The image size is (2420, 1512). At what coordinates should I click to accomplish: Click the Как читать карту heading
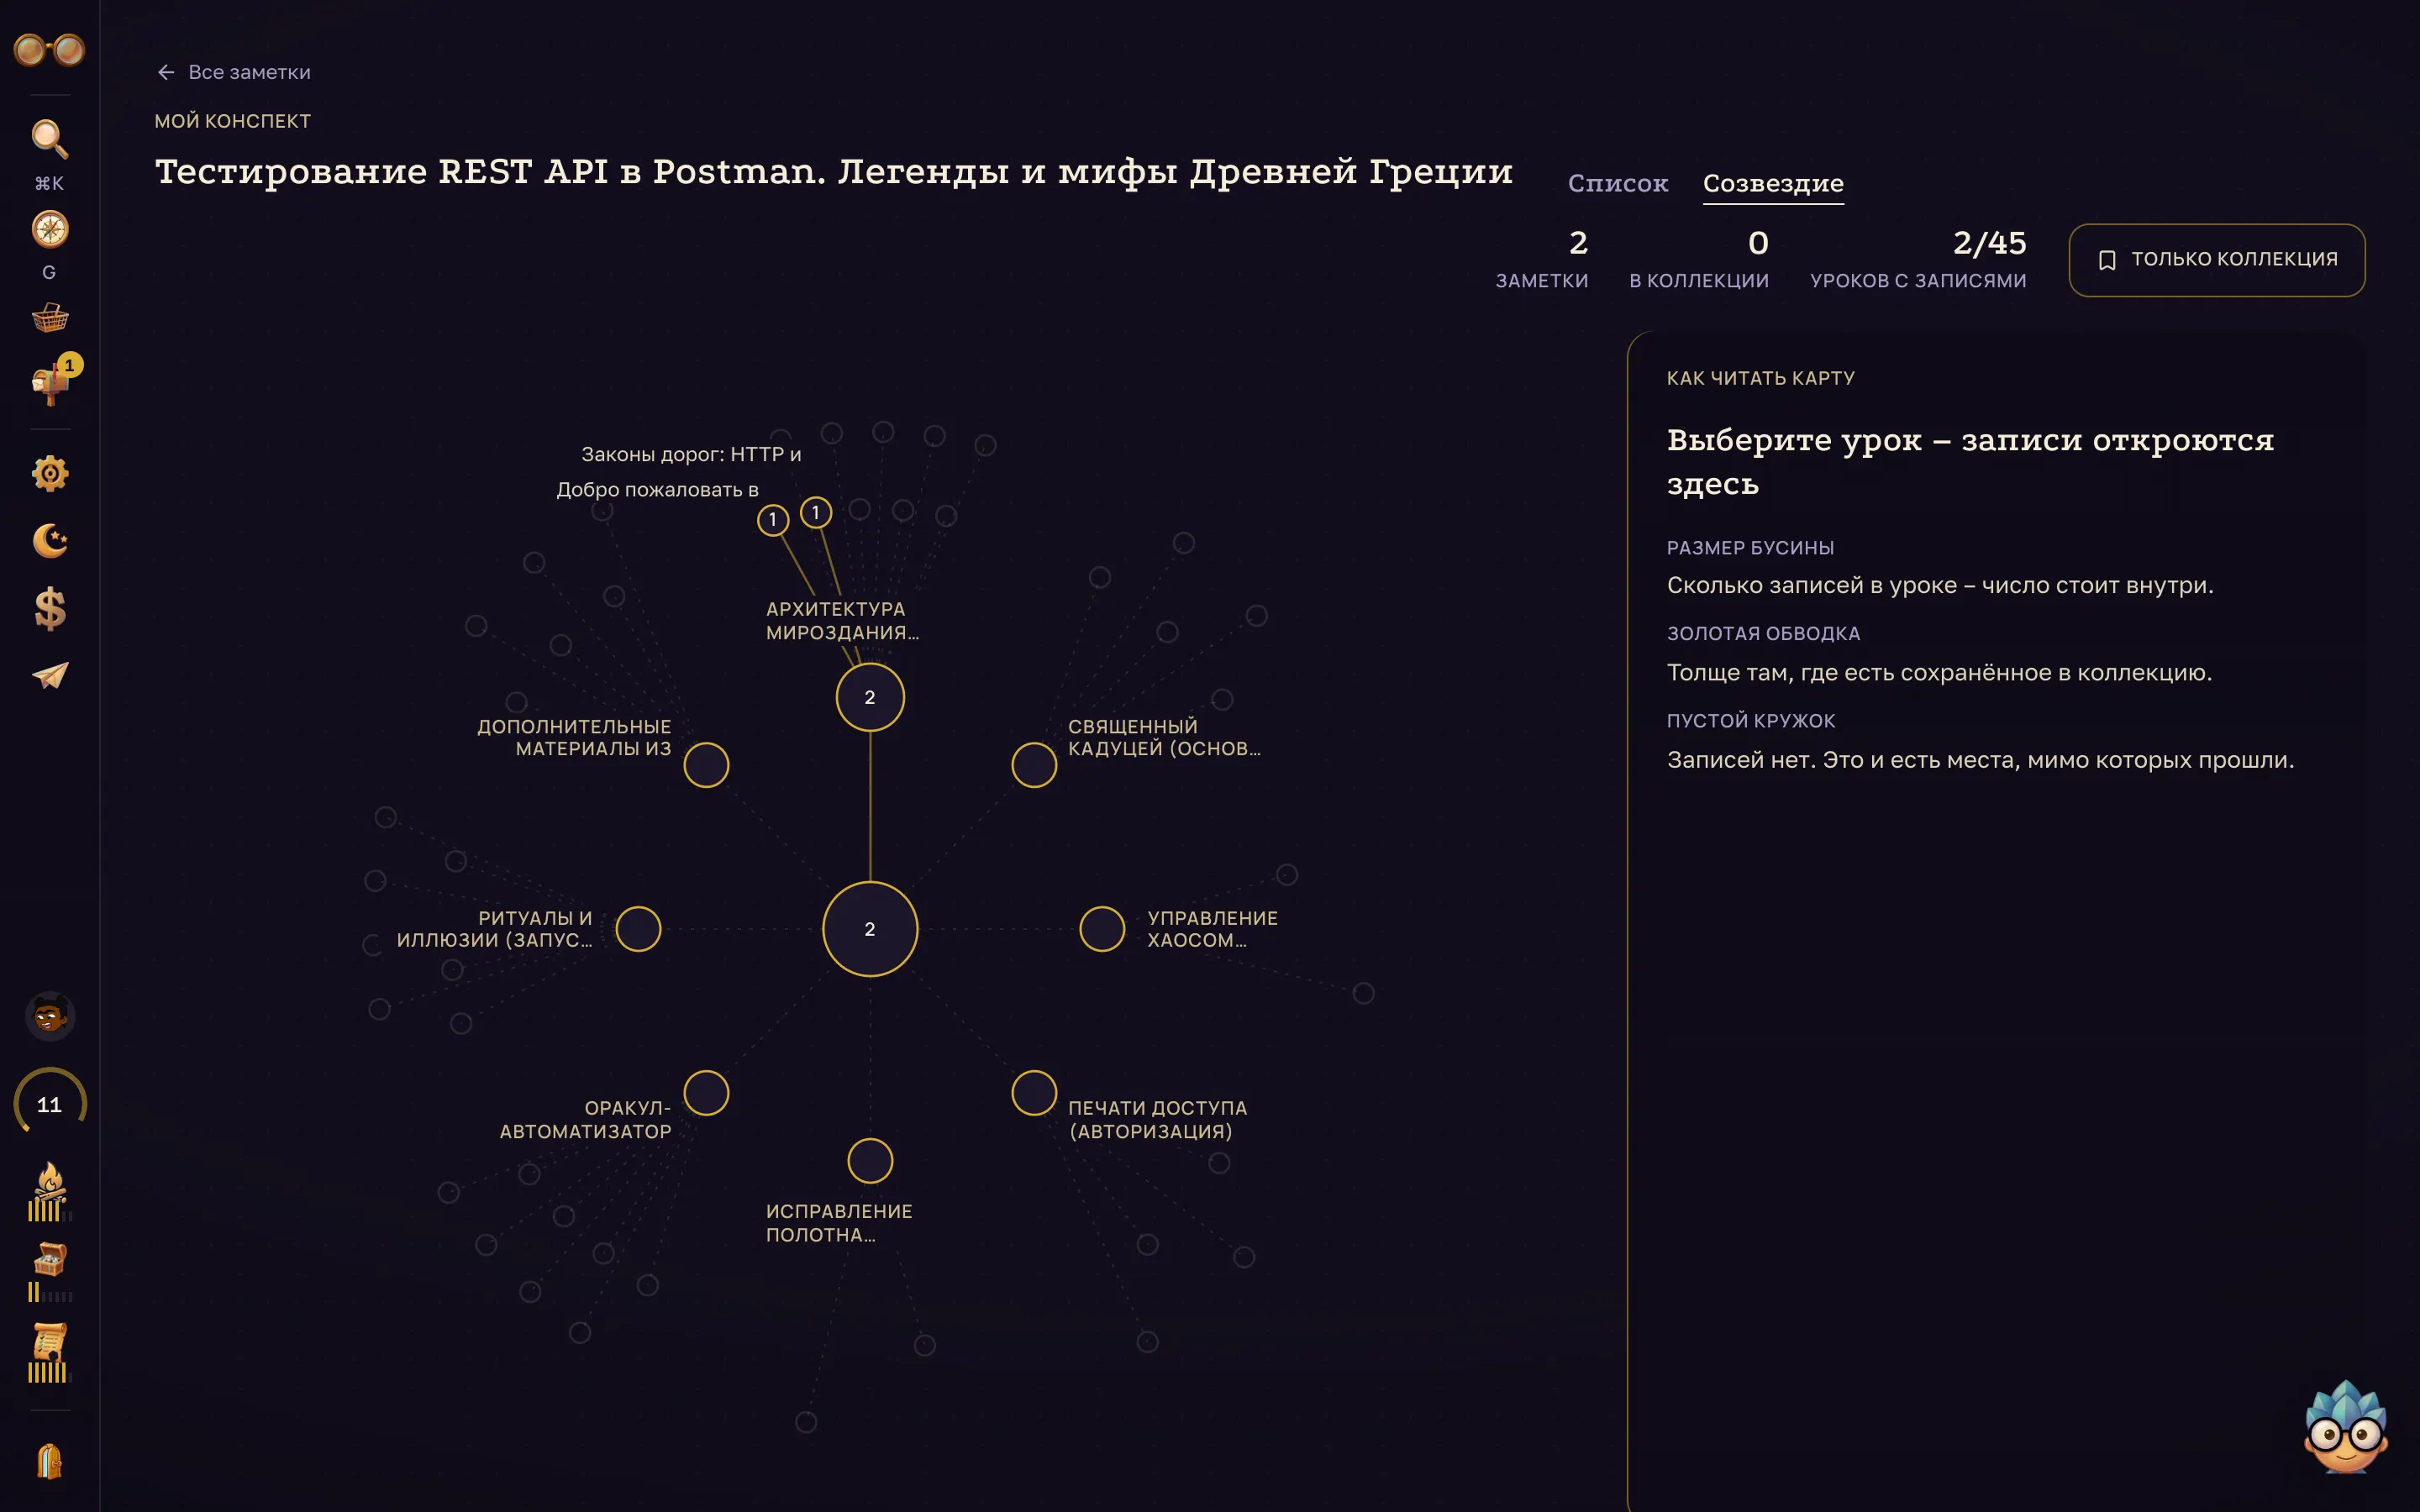pos(1760,378)
